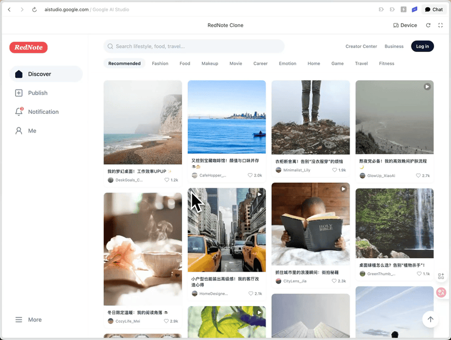451x340 pixels.
Task: Open the pink translate icon
Action: coord(441,293)
